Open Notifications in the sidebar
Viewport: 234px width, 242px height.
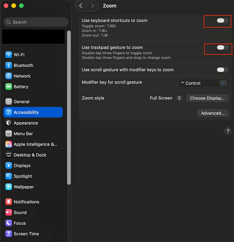(26, 202)
